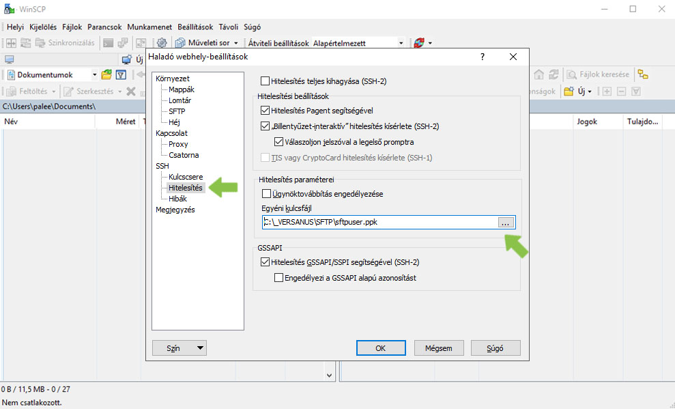The height and width of the screenshot is (409, 675).
Task: Open the Kijelölés menu
Action: [x=43, y=27]
